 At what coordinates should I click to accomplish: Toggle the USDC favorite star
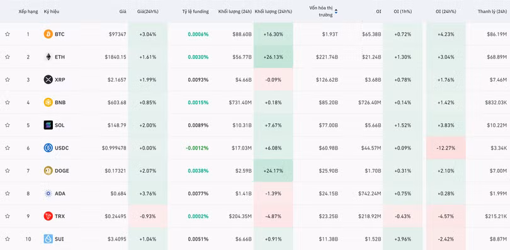click(8, 148)
